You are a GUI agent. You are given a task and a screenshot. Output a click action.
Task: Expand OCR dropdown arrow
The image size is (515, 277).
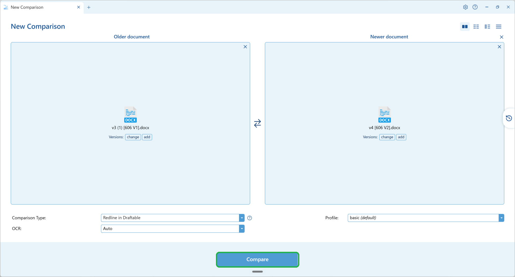tap(242, 229)
